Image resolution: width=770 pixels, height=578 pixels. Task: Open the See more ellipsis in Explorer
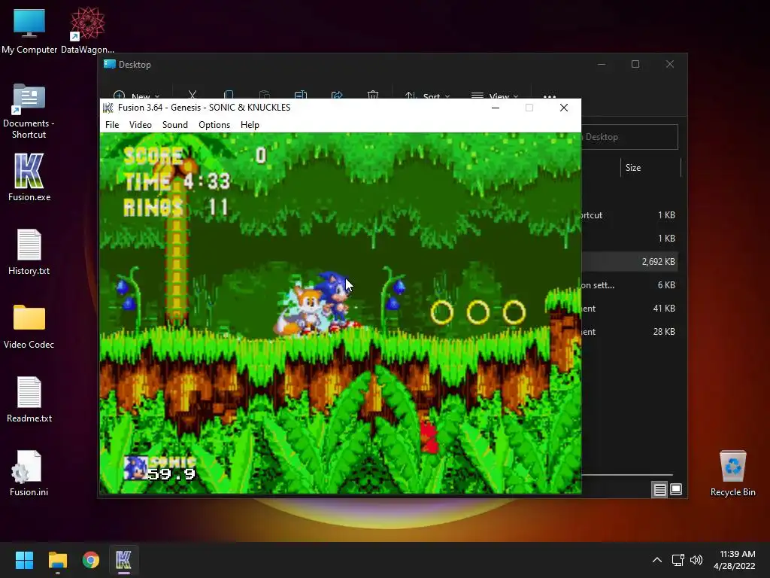pos(550,96)
